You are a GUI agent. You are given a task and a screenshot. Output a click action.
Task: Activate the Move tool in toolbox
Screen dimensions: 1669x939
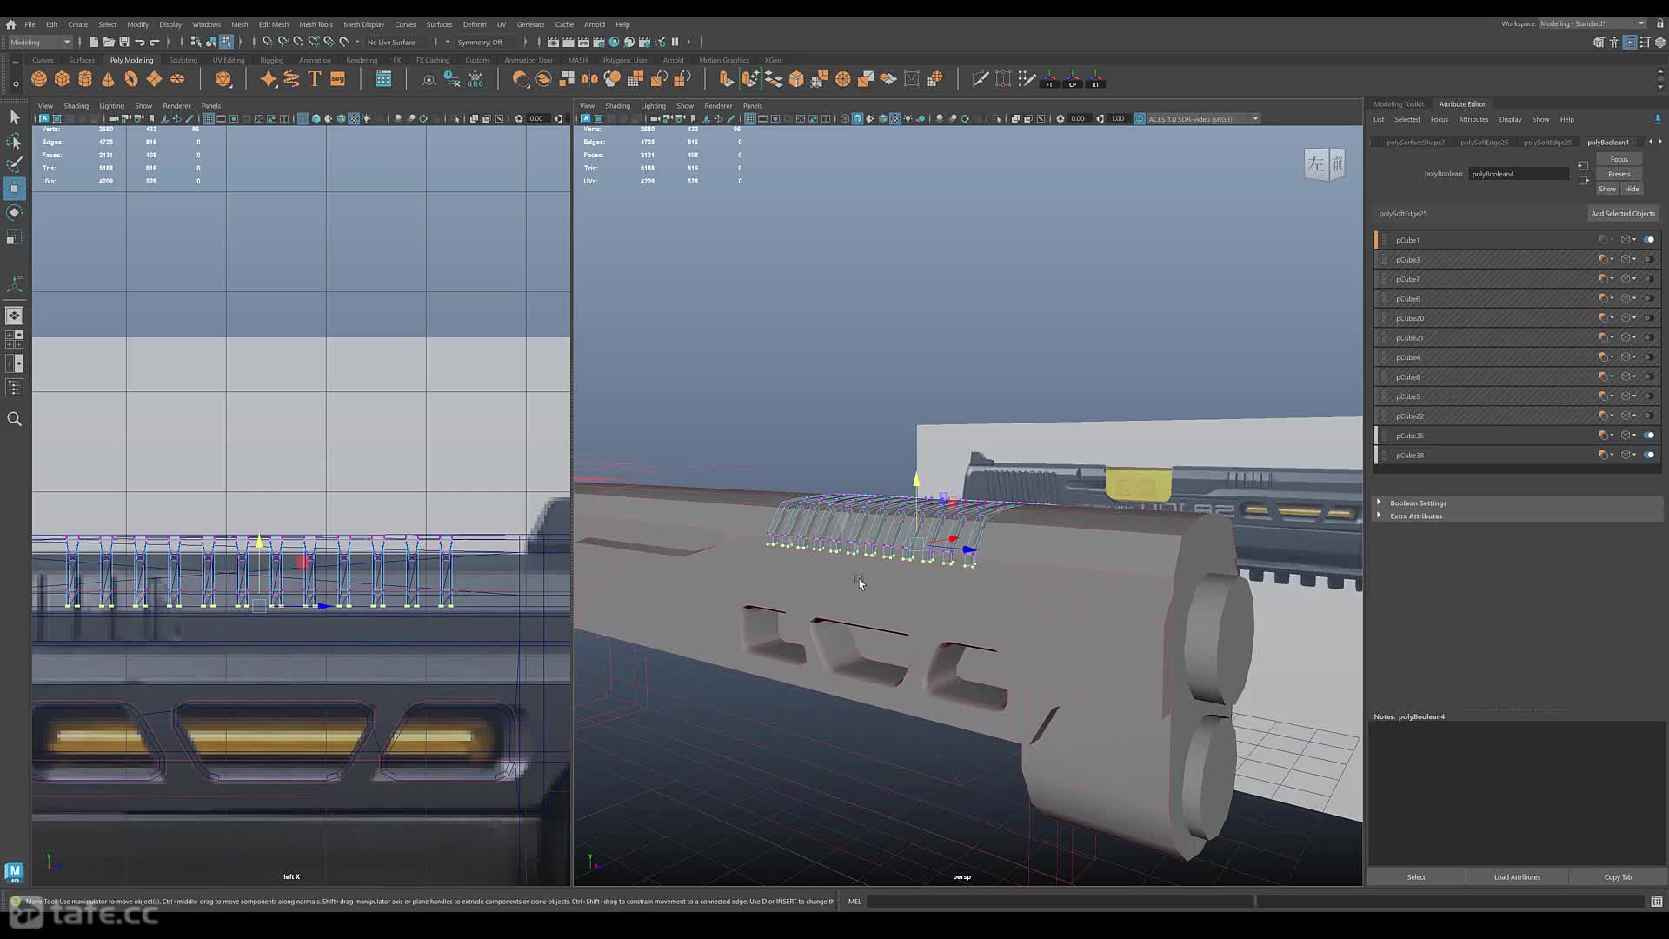point(14,189)
